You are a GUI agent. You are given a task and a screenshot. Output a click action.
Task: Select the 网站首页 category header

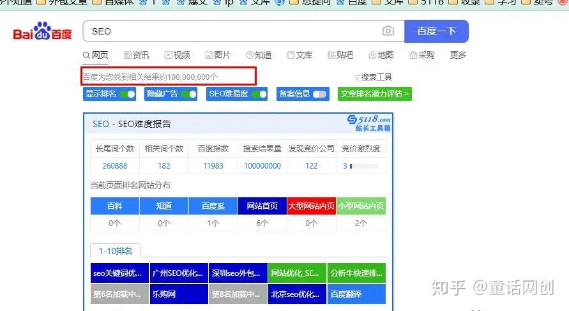[262, 206]
